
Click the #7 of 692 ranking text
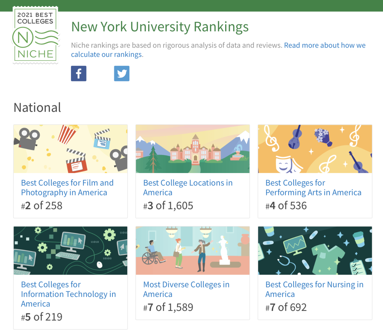coord(286,307)
